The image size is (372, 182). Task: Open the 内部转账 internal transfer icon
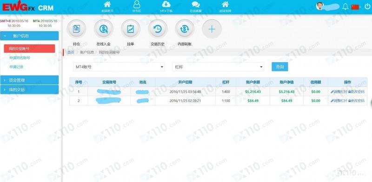tap(185, 29)
